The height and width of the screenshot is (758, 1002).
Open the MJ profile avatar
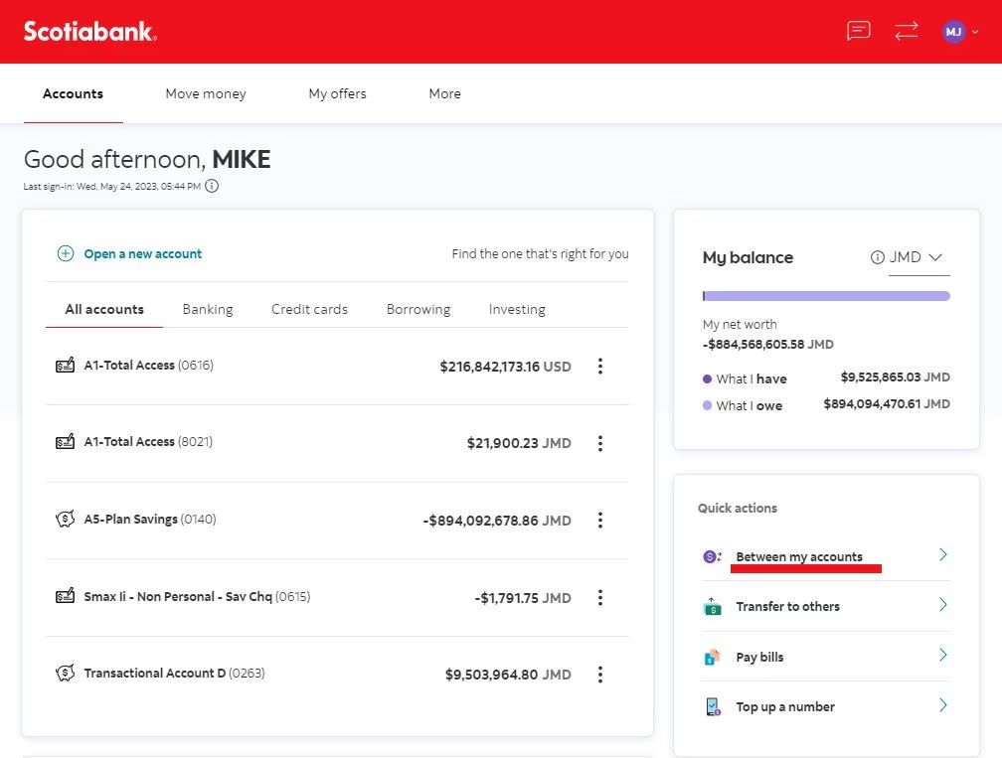(953, 31)
